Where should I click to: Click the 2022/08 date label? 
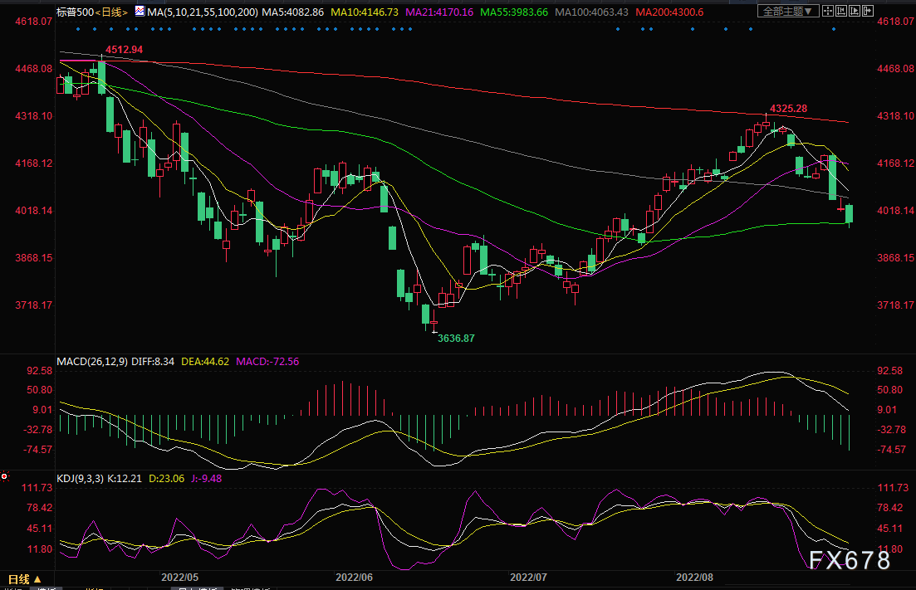(x=694, y=578)
